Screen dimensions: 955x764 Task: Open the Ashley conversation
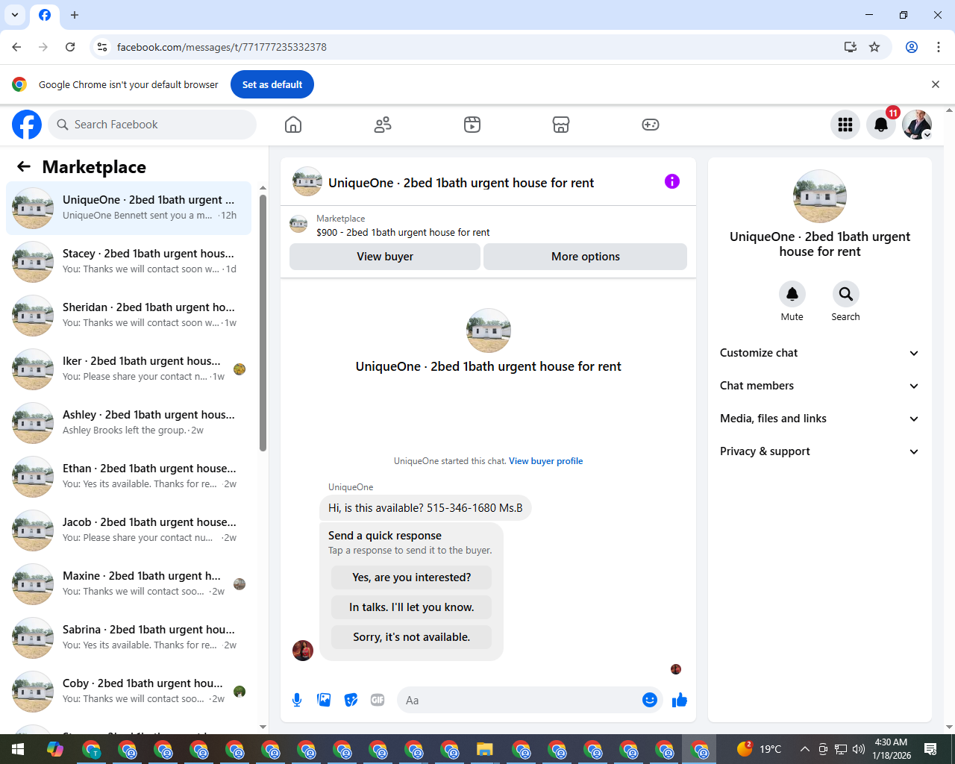[x=128, y=422]
